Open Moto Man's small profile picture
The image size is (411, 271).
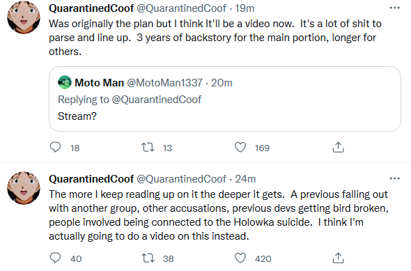[x=65, y=82]
